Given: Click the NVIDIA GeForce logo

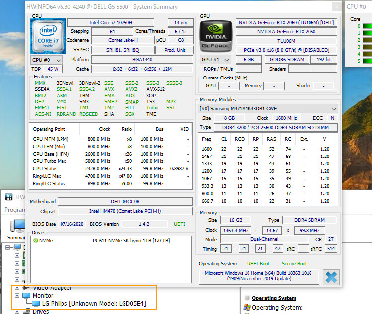Looking at the screenshot, I should coord(216,36).
